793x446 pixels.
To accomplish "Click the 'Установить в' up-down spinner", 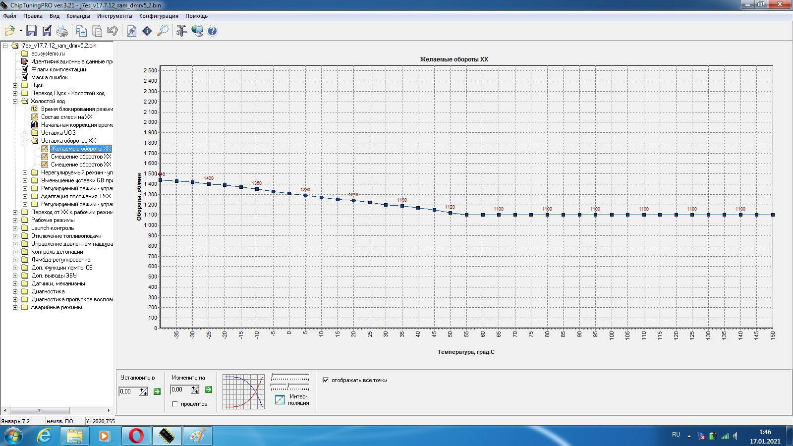I will (x=143, y=391).
